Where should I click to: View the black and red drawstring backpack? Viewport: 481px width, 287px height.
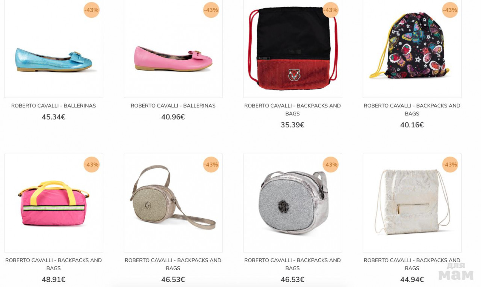click(293, 49)
